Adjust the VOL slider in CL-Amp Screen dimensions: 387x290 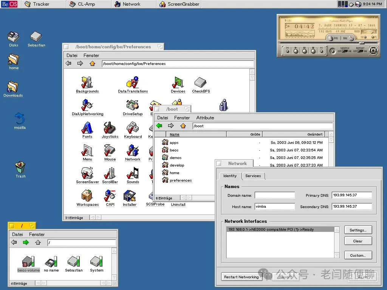point(330,38)
